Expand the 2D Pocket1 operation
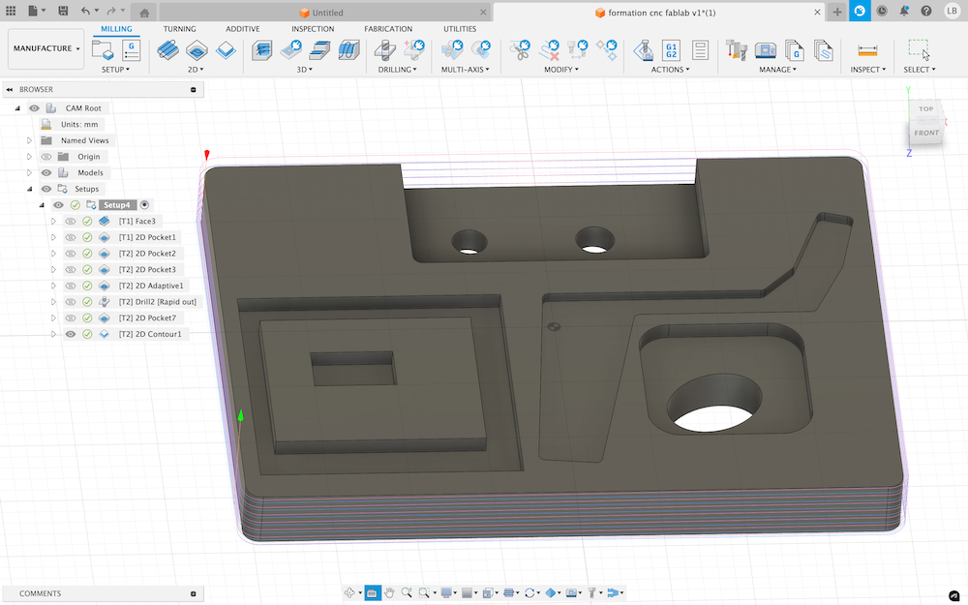 [x=53, y=237]
